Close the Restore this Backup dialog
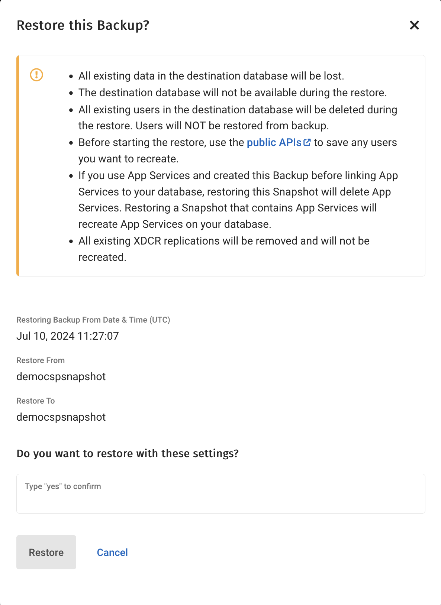441x605 pixels. (414, 25)
